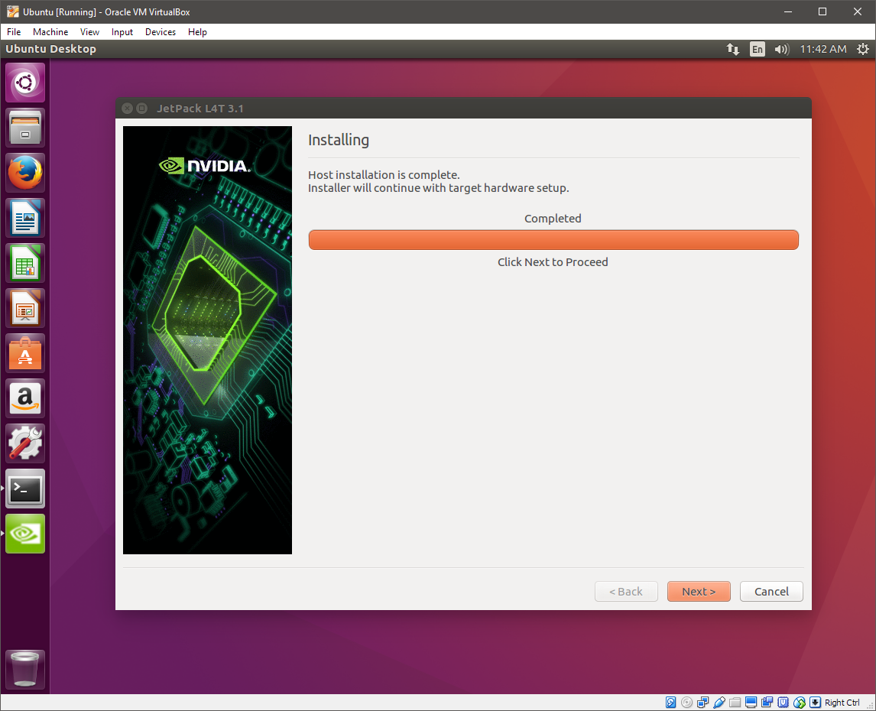
Task: Open the VirtualBox Help menu
Action: click(197, 32)
